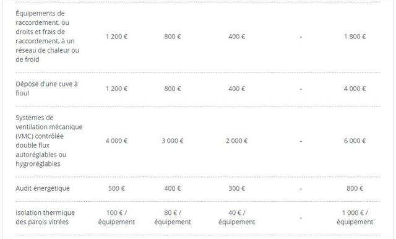Select 1 200 € in the fioul tank row
This screenshot has height=239, width=396.
click(116, 89)
